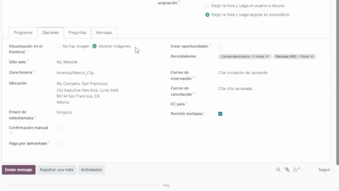339x191 pixels.
Task: Click the Seguir follow link
Action: coord(324,170)
